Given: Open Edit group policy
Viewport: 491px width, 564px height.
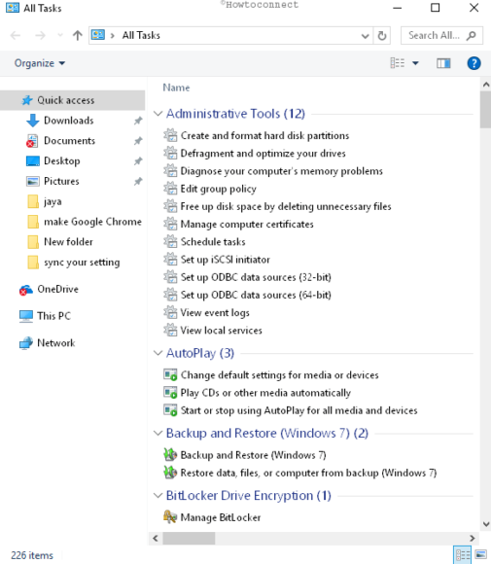Looking at the screenshot, I should (x=218, y=189).
